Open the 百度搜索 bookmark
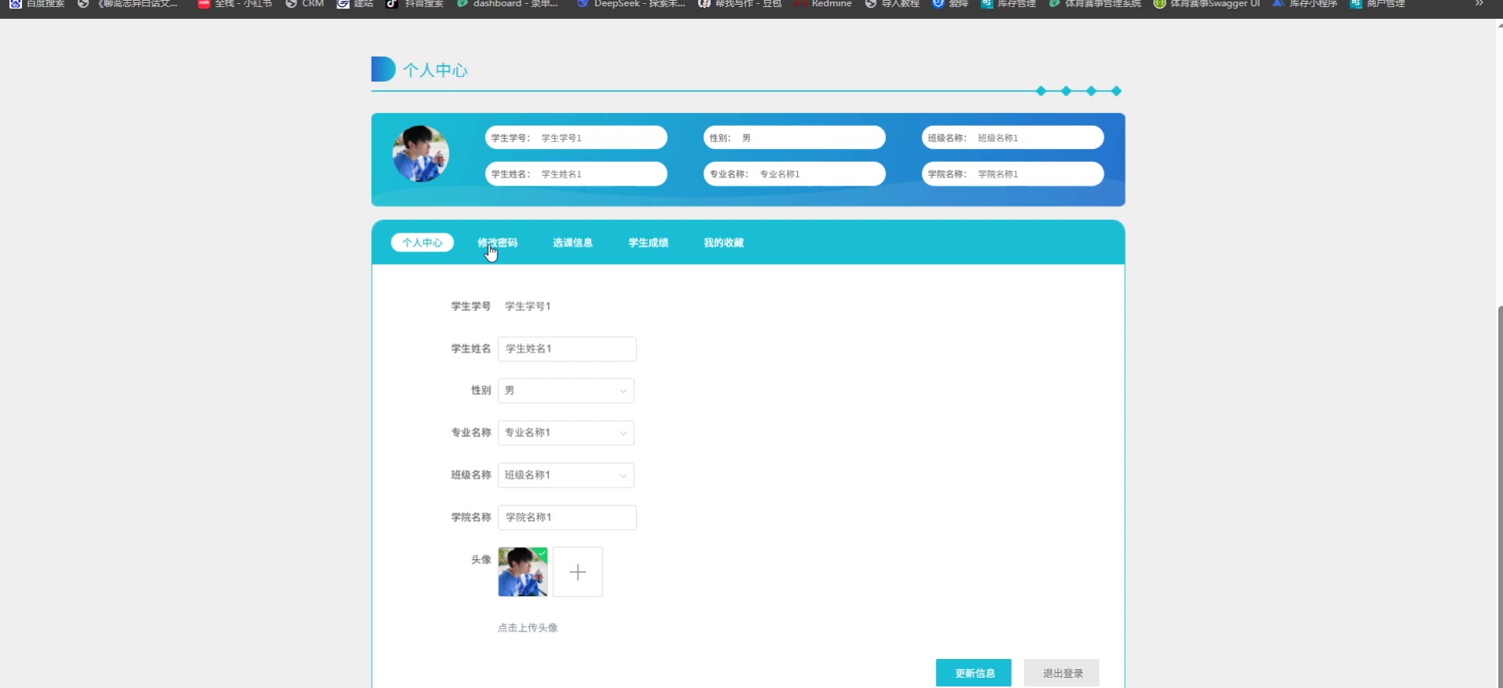The image size is (1503, 688). [x=37, y=4]
